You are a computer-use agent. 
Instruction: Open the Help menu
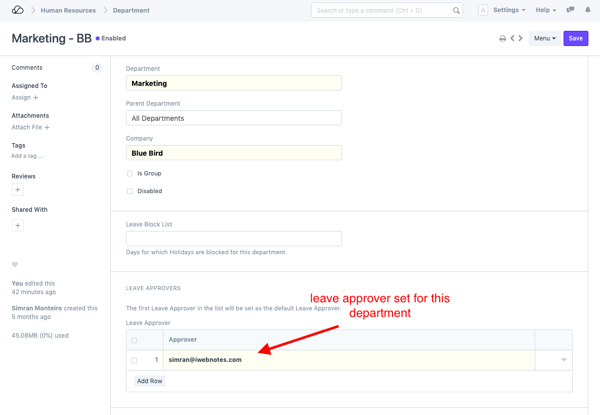[545, 10]
